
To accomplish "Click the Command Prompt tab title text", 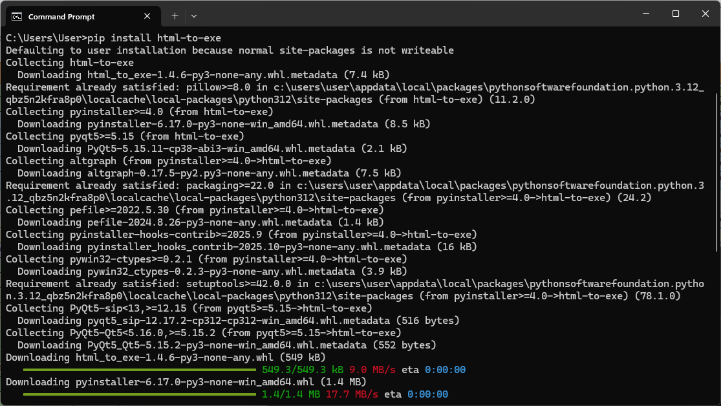I will (60, 16).
